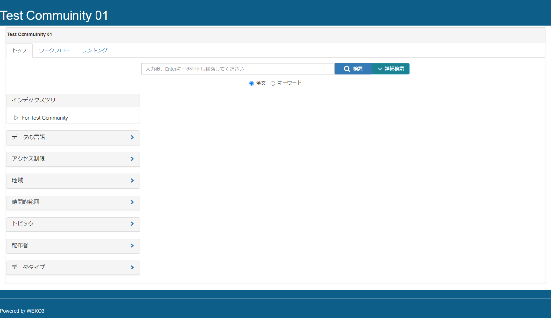Switch to the ランキング tab
Image resolution: width=551 pixels, height=318 pixels.
95,50
